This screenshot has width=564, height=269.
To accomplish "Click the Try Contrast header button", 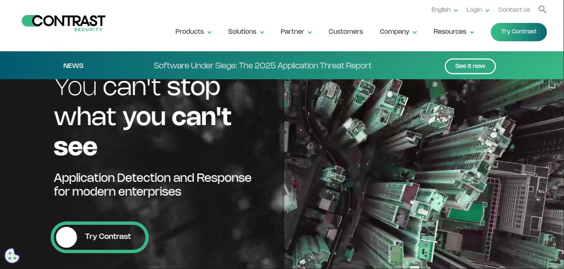I will click(518, 32).
